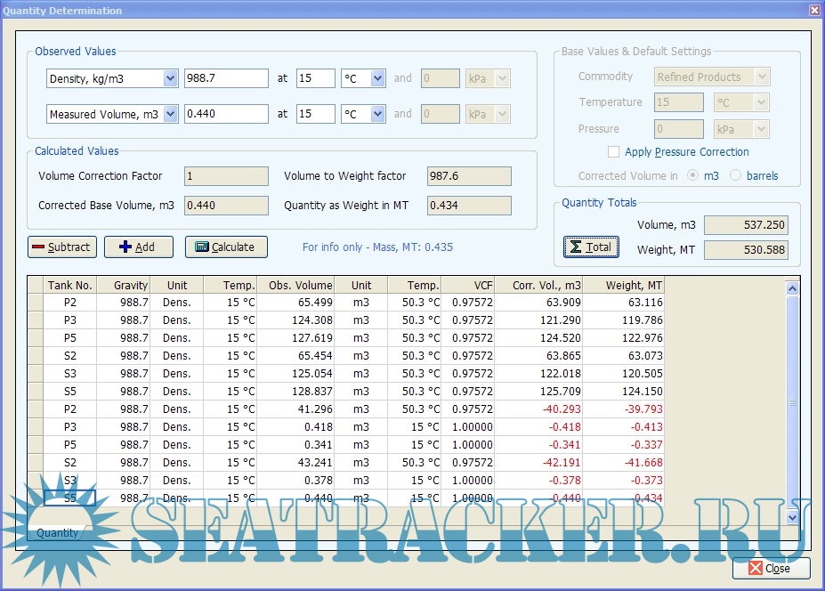This screenshot has height=591, width=825.
Task: Close the Quantity Determination window via title bar X
Action: [x=813, y=10]
